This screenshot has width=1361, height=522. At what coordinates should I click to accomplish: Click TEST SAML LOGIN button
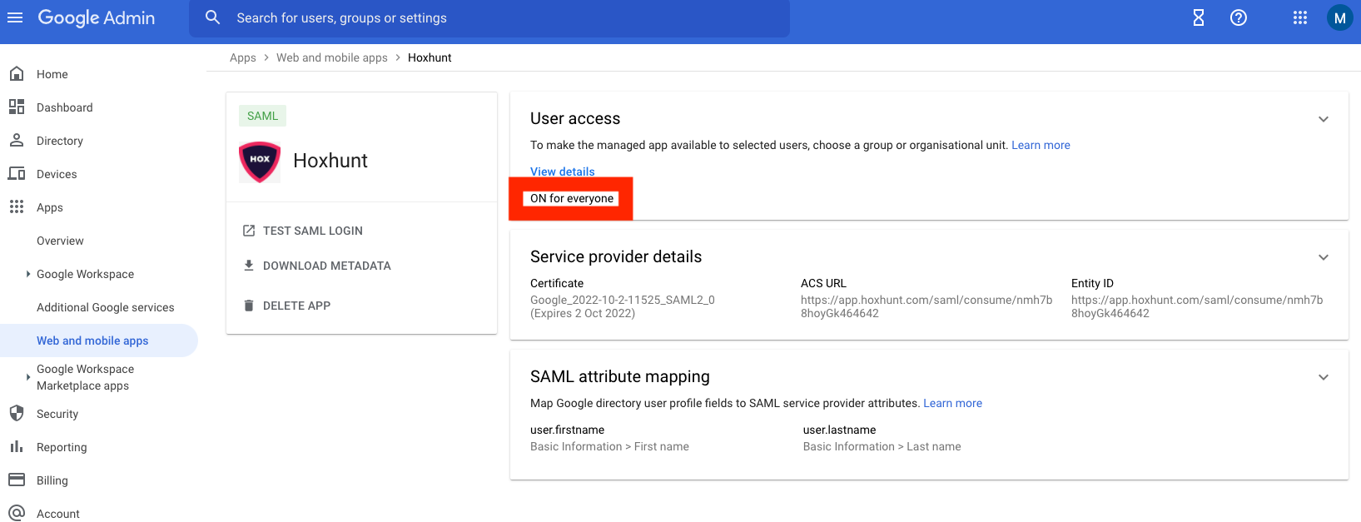[313, 231]
